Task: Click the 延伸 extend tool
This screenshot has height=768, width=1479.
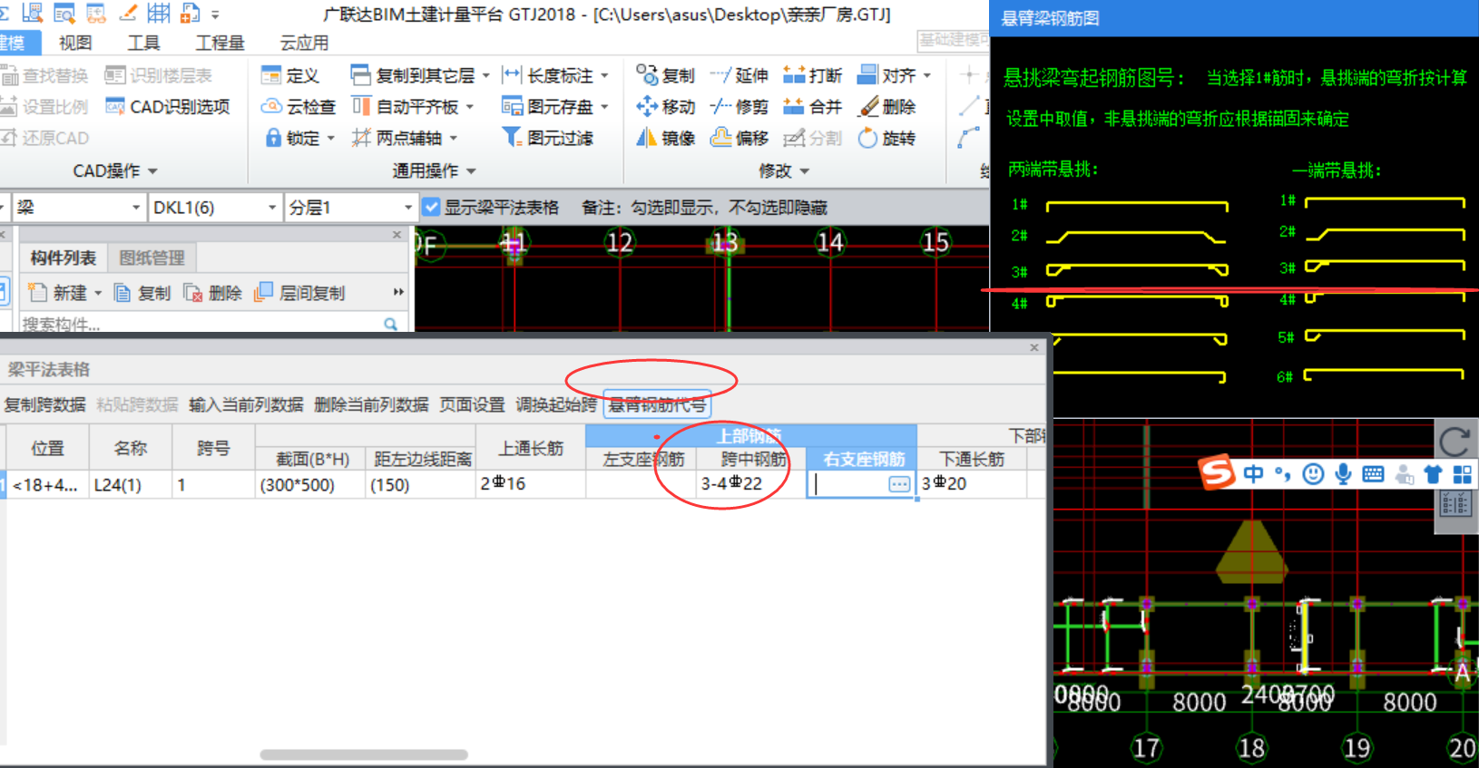Action: [x=739, y=75]
